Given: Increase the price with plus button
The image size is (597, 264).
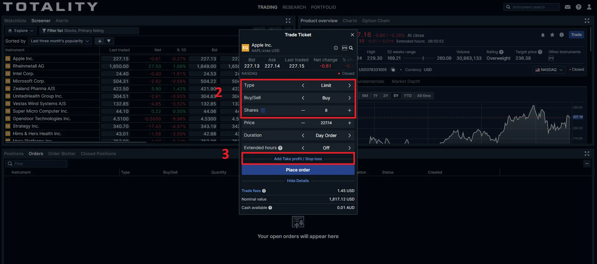Looking at the screenshot, I should (x=349, y=123).
